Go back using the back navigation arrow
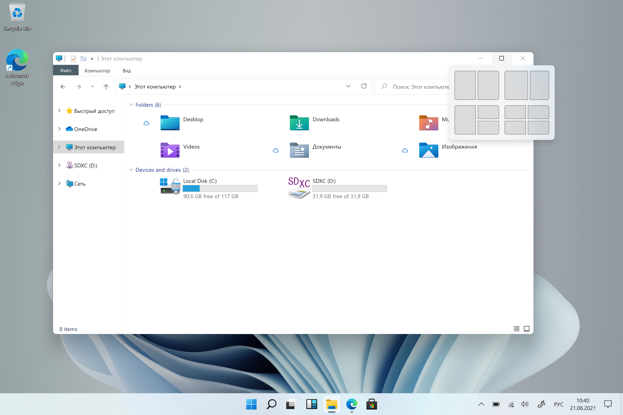The width and height of the screenshot is (623, 415). click(x=63, y=86)
